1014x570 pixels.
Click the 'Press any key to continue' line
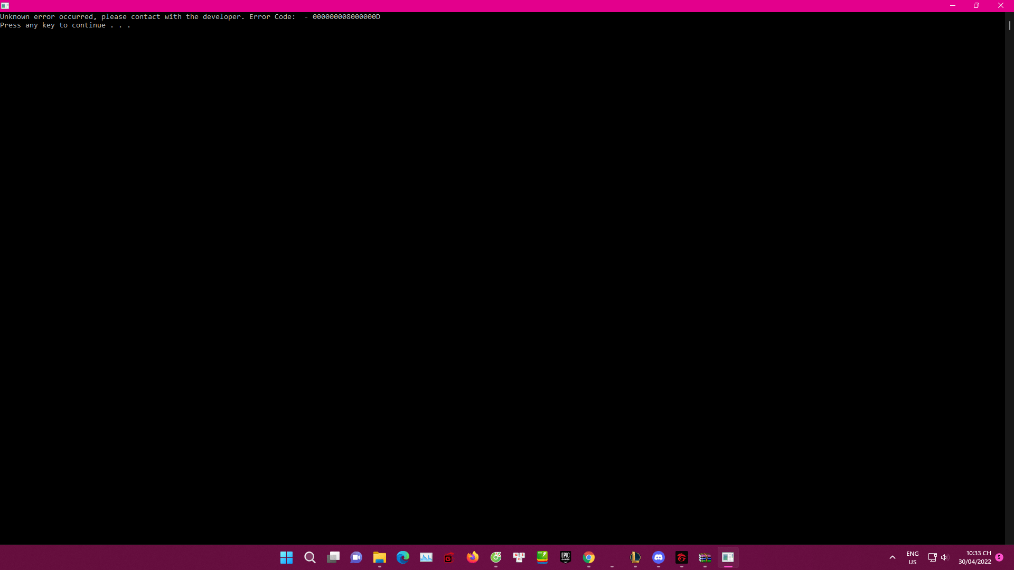click(65, 25)
